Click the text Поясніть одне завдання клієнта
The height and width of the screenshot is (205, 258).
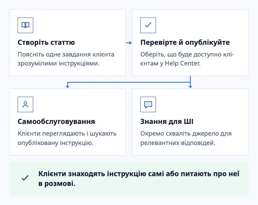click(66, 54)
